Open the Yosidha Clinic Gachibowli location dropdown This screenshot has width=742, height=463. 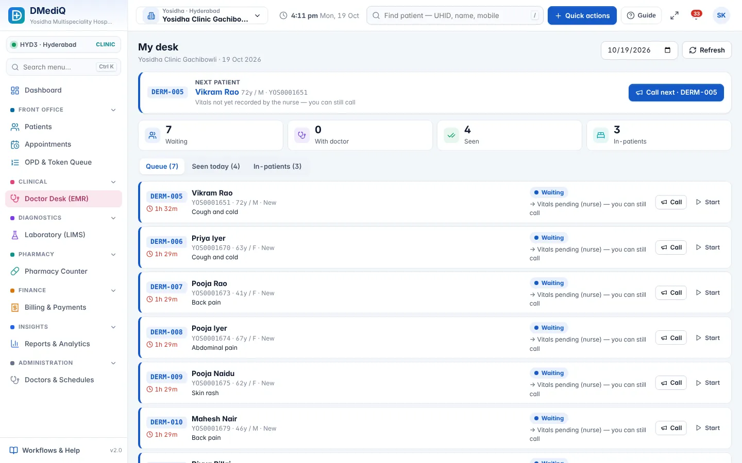(202, 15)
